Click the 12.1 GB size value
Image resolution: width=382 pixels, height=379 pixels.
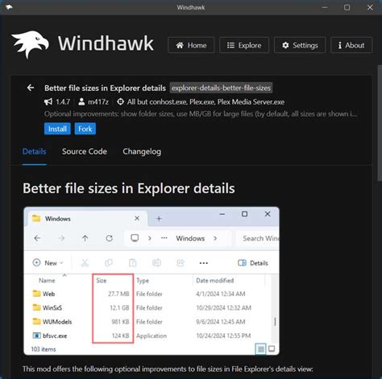pyautogui.click(x=119, y=307)
